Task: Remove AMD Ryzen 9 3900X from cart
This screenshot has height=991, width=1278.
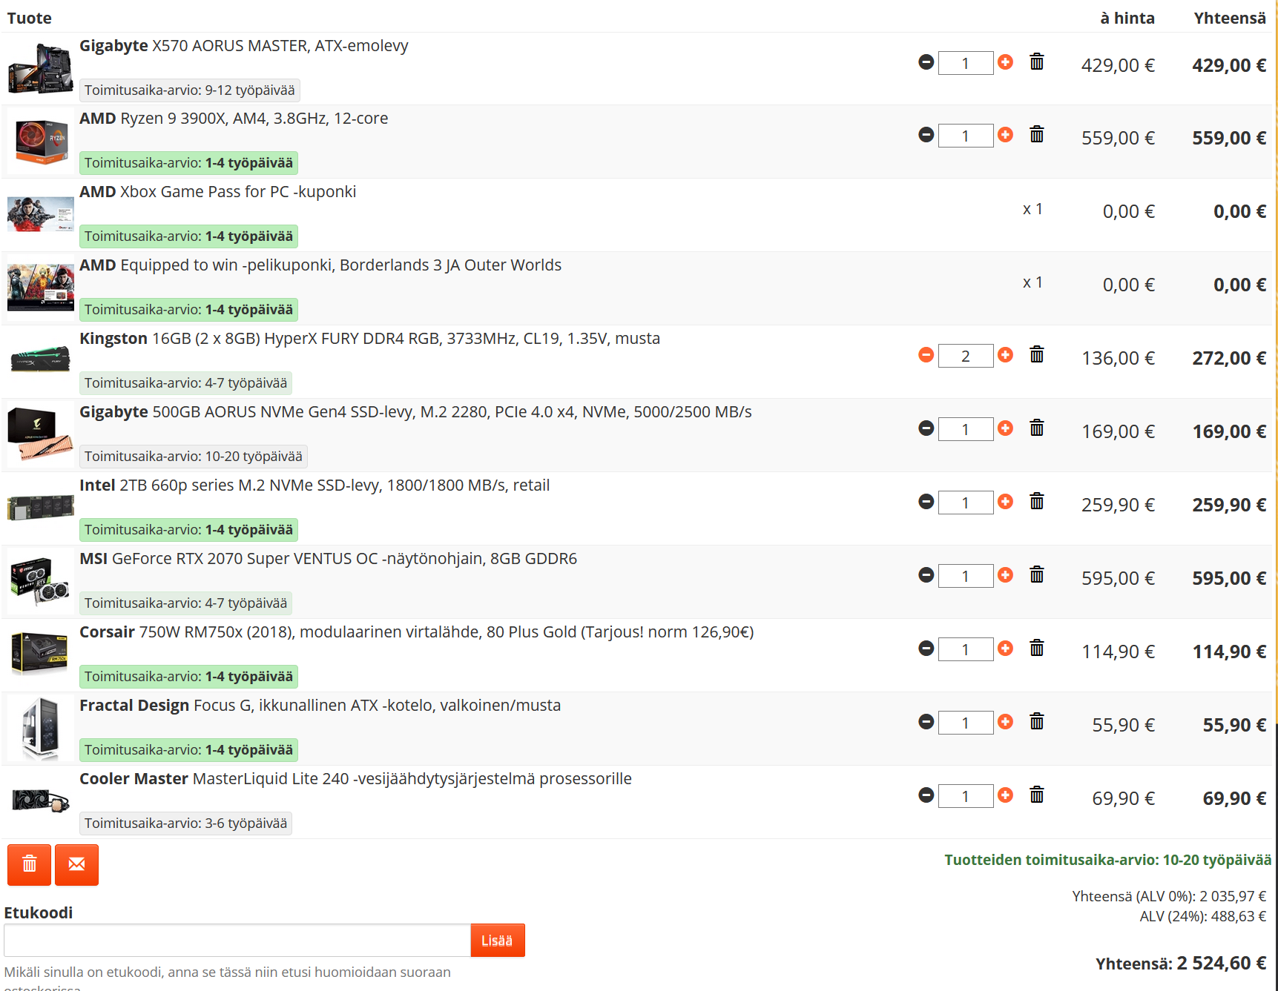Action: point(1036,134)
